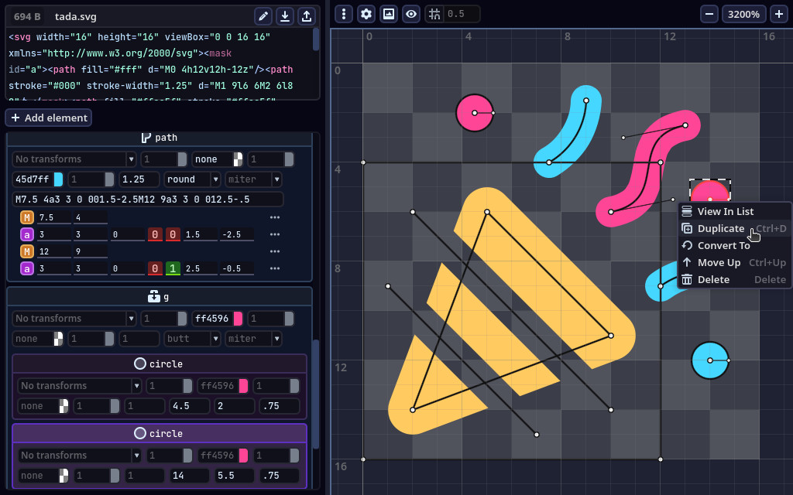
Task: Click the path data text field
Action: click(x=147, y=200)
